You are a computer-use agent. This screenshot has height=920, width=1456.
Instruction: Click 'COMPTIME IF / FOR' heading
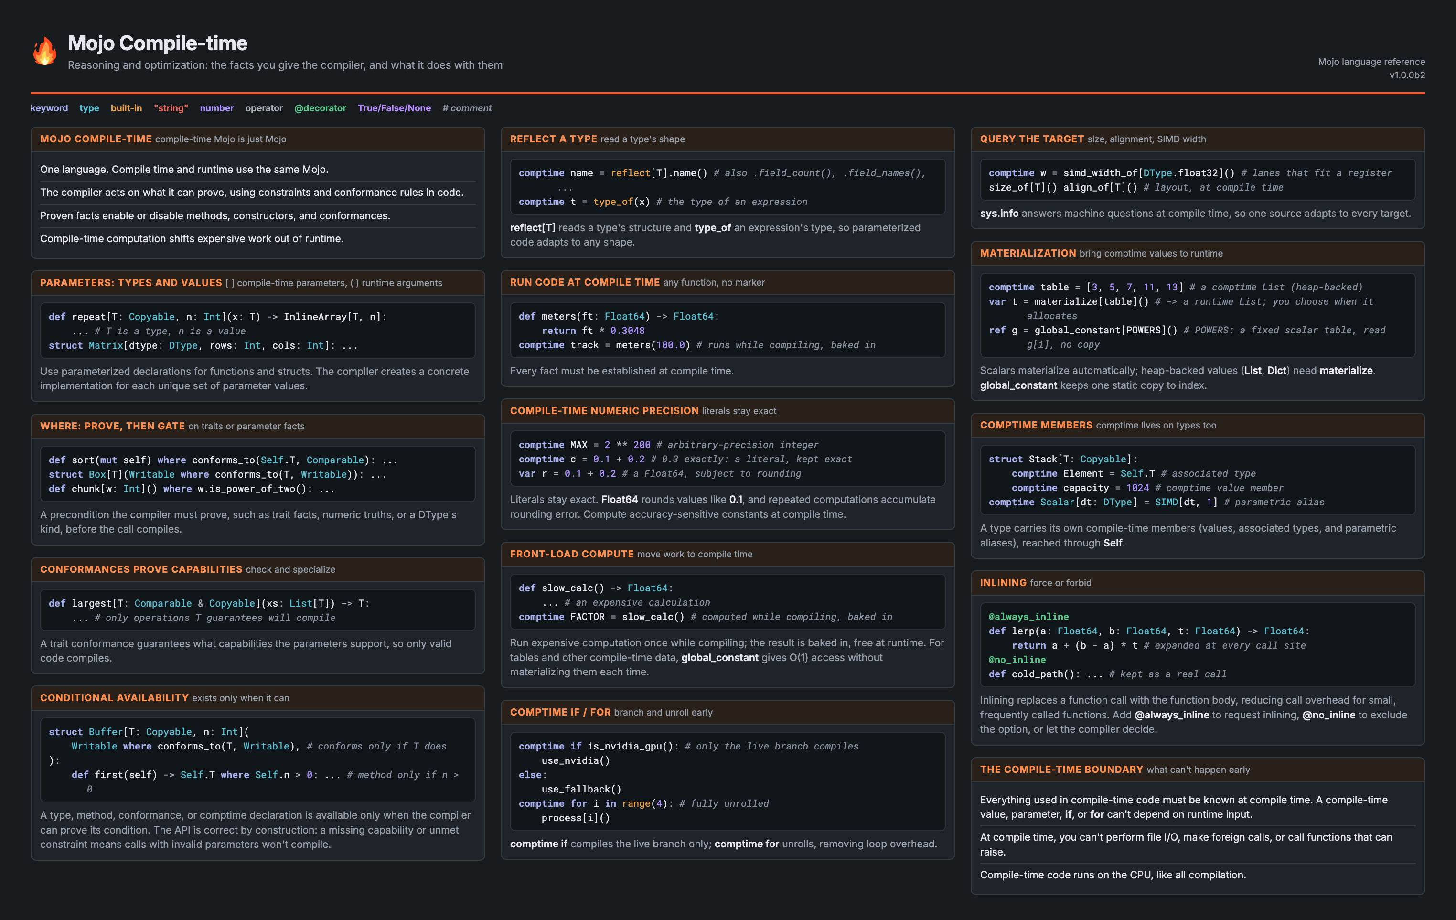point(560,712)
